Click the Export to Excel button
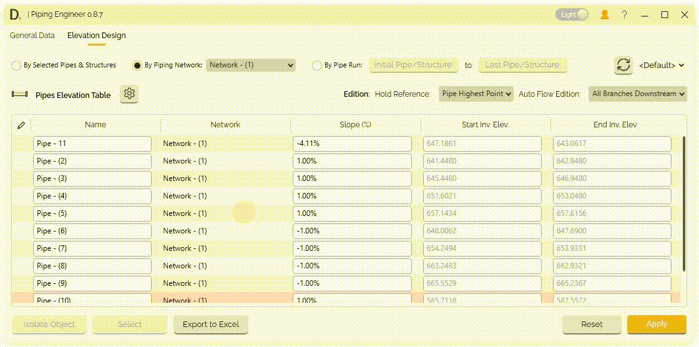 (211, 325)
